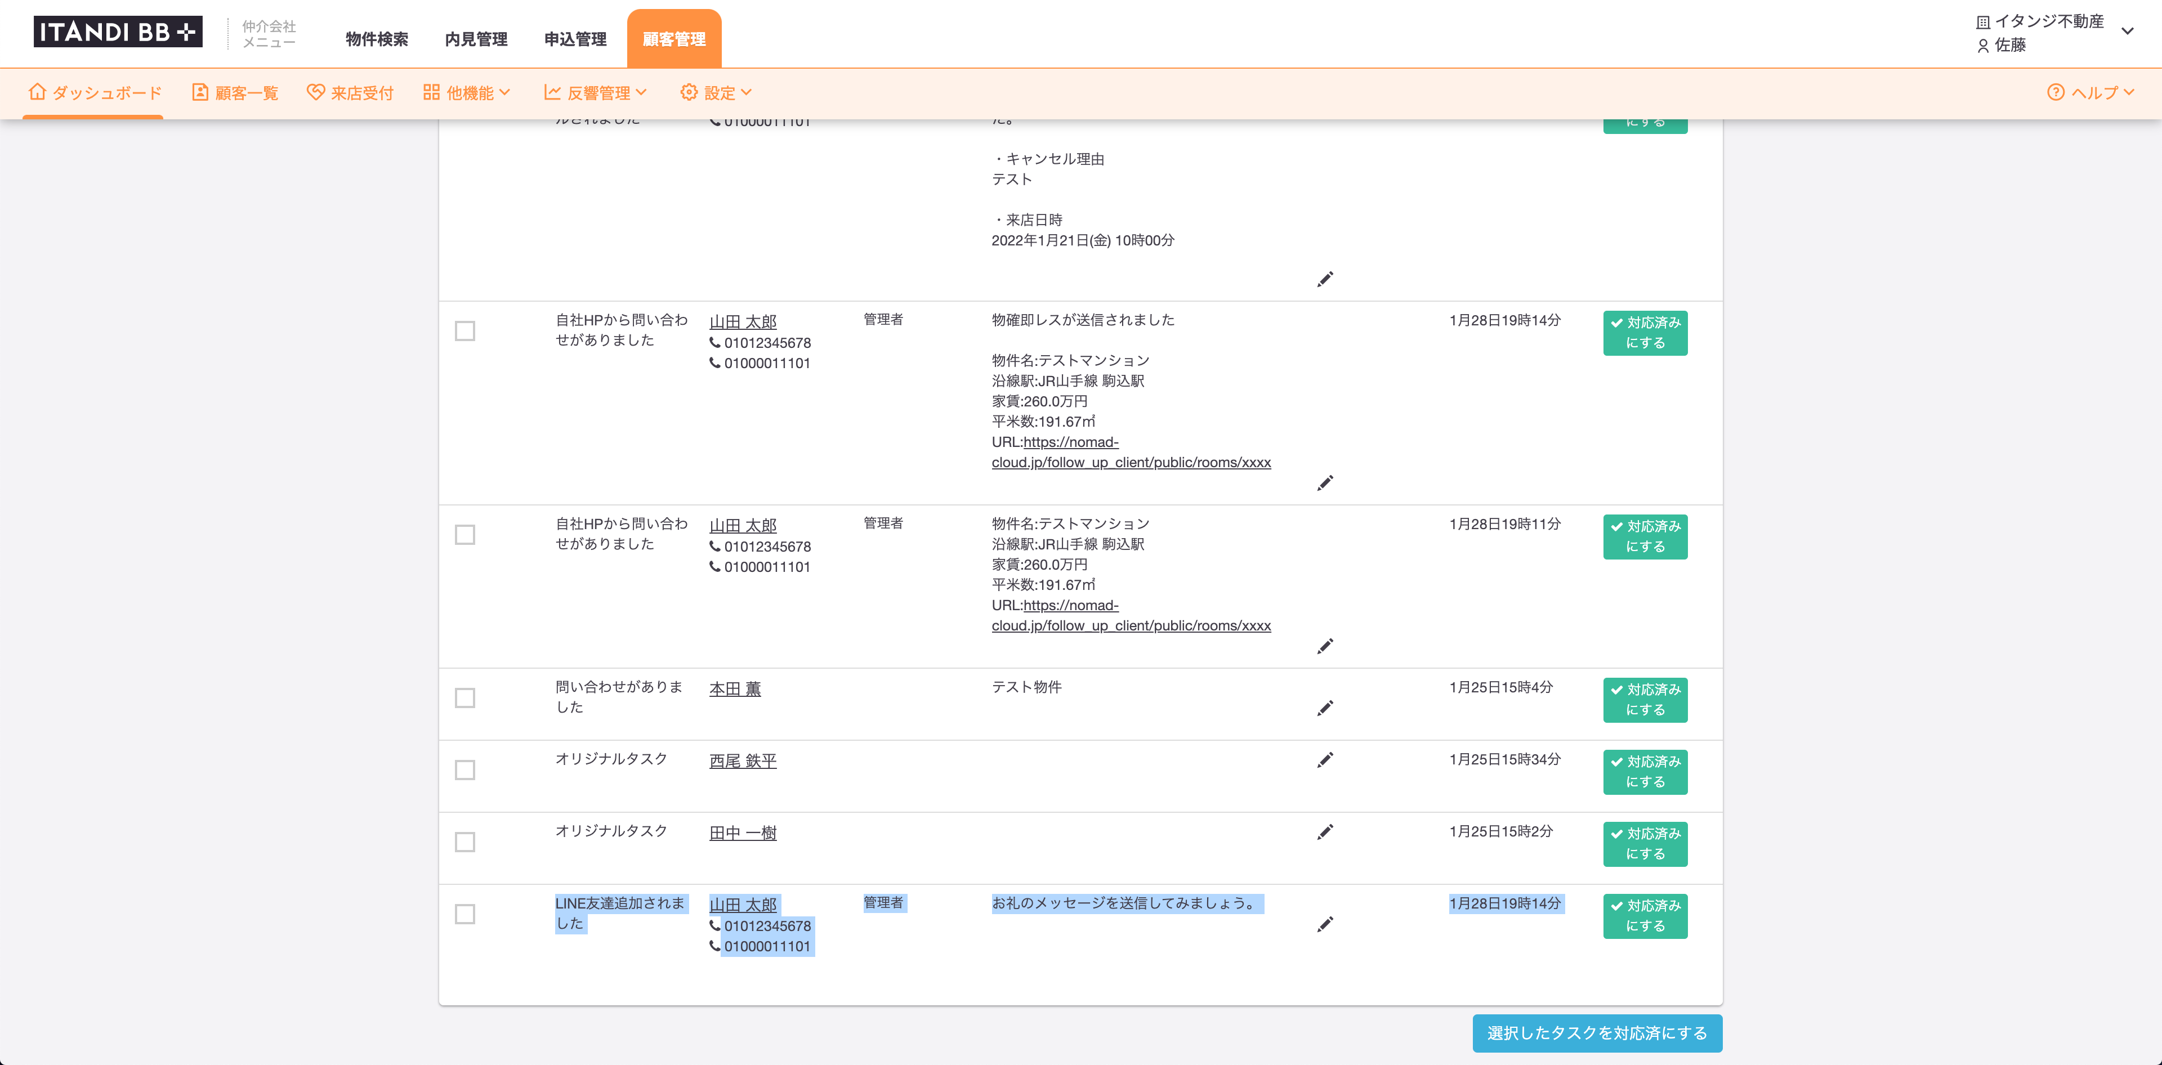Edit pencil in LINE友達追加 row
Viewport: 2162px width, 1065px height.
click(1325, 925)
